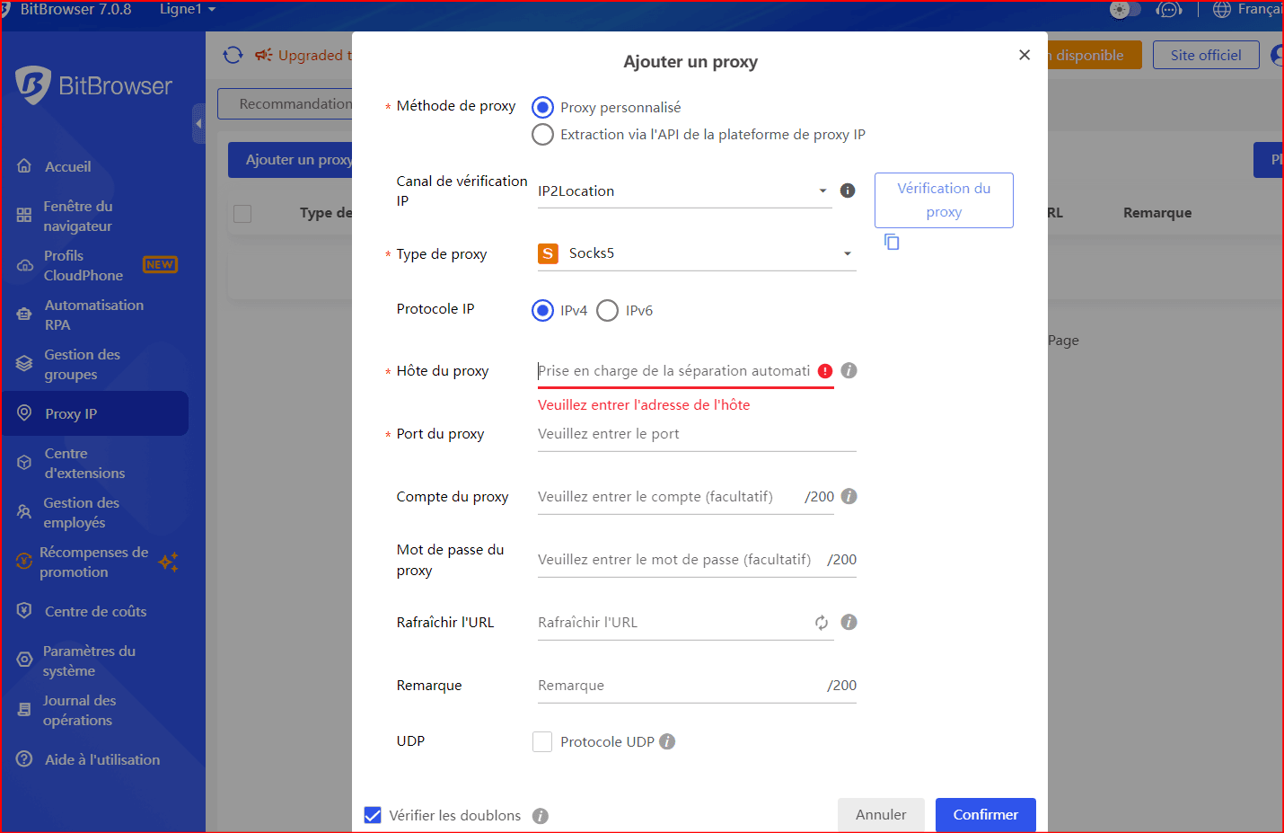This screenshot has width=1284, height=833.
Task: Click the Confirmer button
Action: point(985,815)
